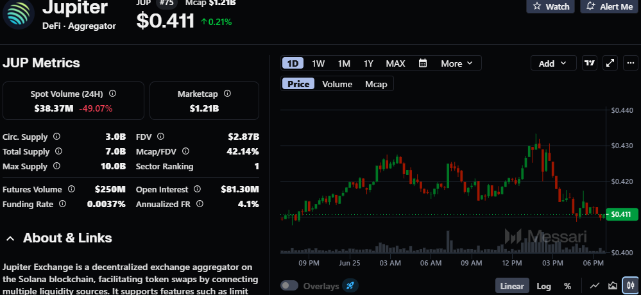Show info for Max Supply

coord(56,166)
